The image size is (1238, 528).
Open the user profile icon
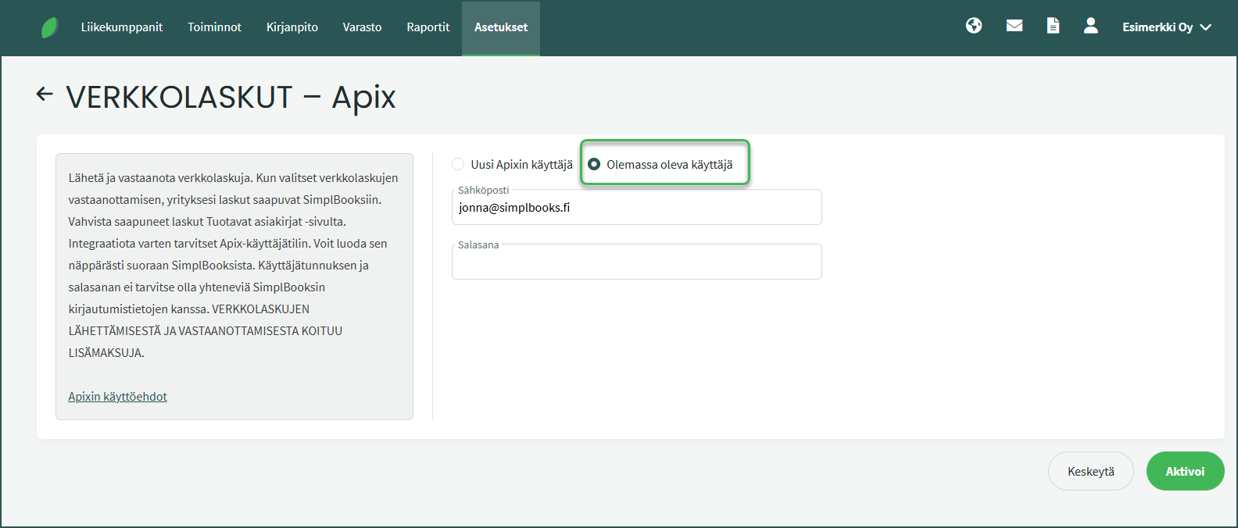click(x=1091, y=26)
